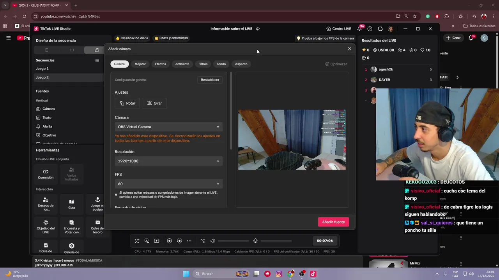Open TikTok LIVE Studio settings gear
The width and height of the screenshot is (499, 280).
[x=380, y=29]
